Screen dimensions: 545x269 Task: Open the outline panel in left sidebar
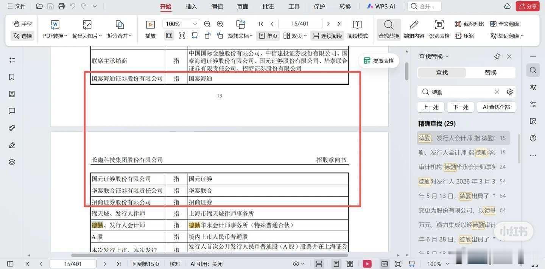[x=12, y=60]
